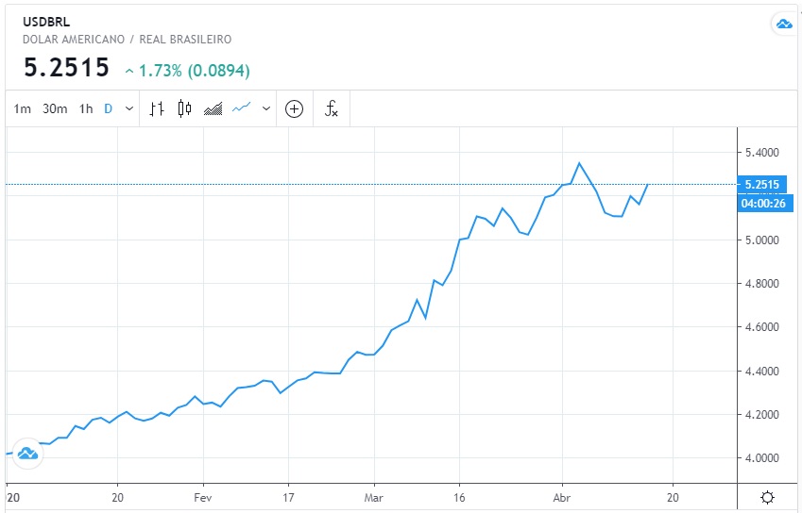
Task: Click the cloud icon in top right corner
Action: (783, 25)
